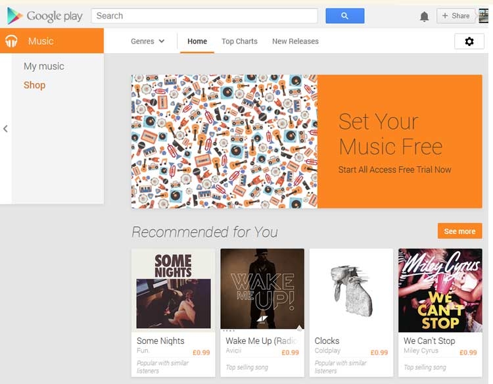Viewport: 493px width, 384px height.
Task: Click the blue search magnifier button
Action: point(344,16)
